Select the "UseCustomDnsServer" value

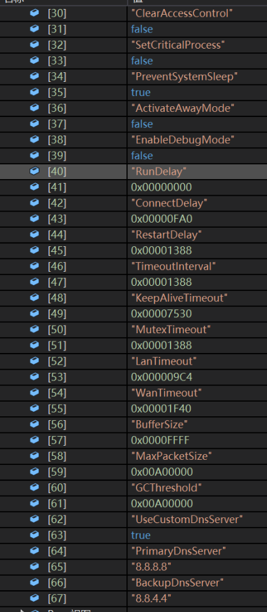pyautogui.click(x=187, y=519)
